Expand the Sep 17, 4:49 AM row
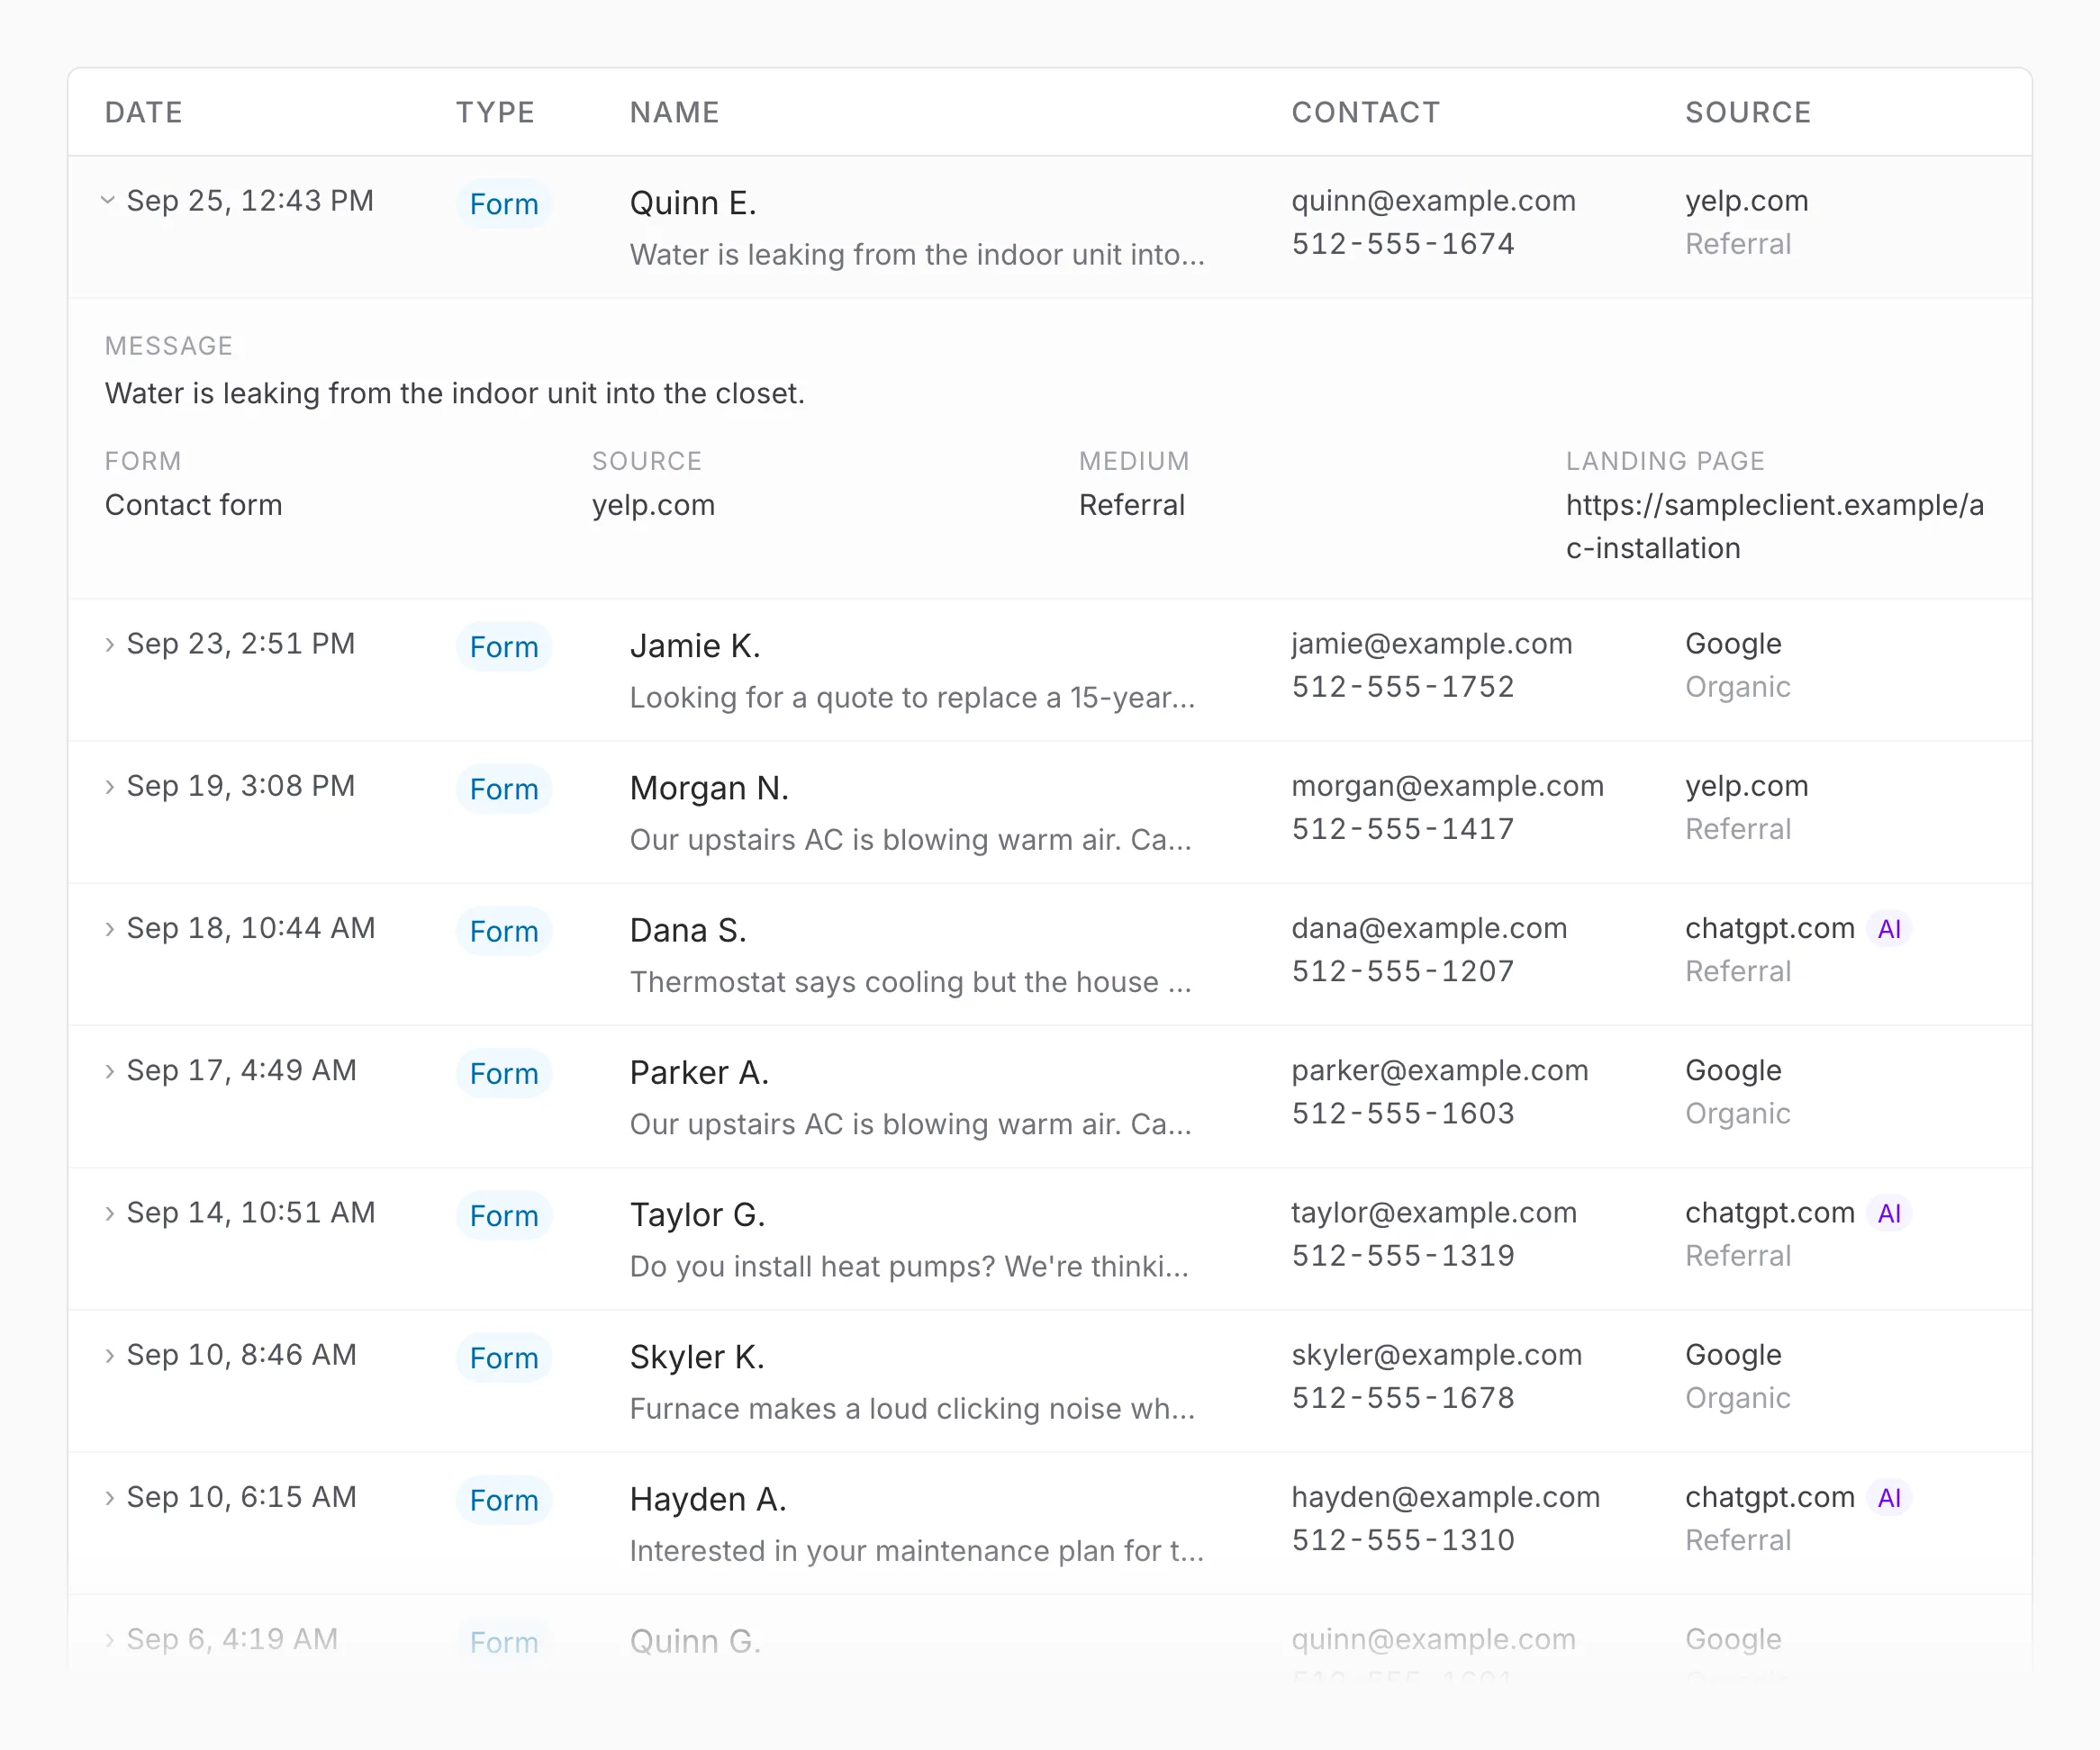Image resolution: width=2100 pixels, height=1750 pixels. (109, 1071)
